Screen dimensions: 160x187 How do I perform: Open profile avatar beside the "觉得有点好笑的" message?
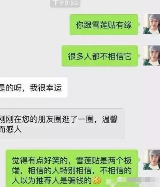coord(152,160)
